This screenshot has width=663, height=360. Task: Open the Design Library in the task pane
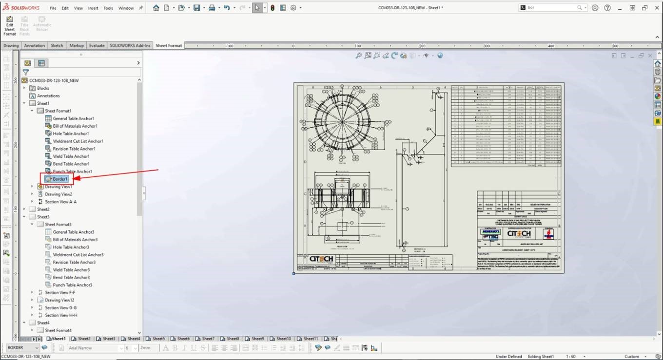(658, 72)
